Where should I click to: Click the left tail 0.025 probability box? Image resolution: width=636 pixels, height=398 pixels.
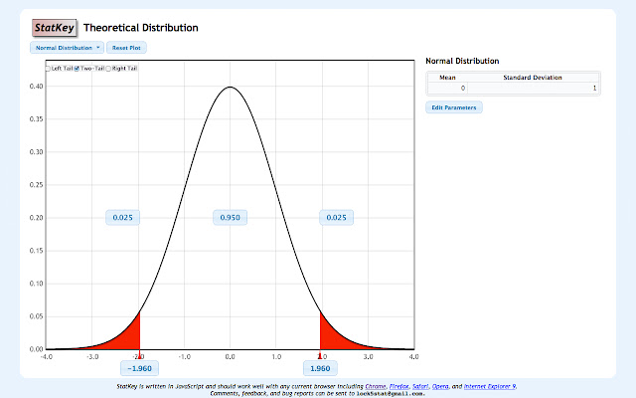click(x=123, y=217)
